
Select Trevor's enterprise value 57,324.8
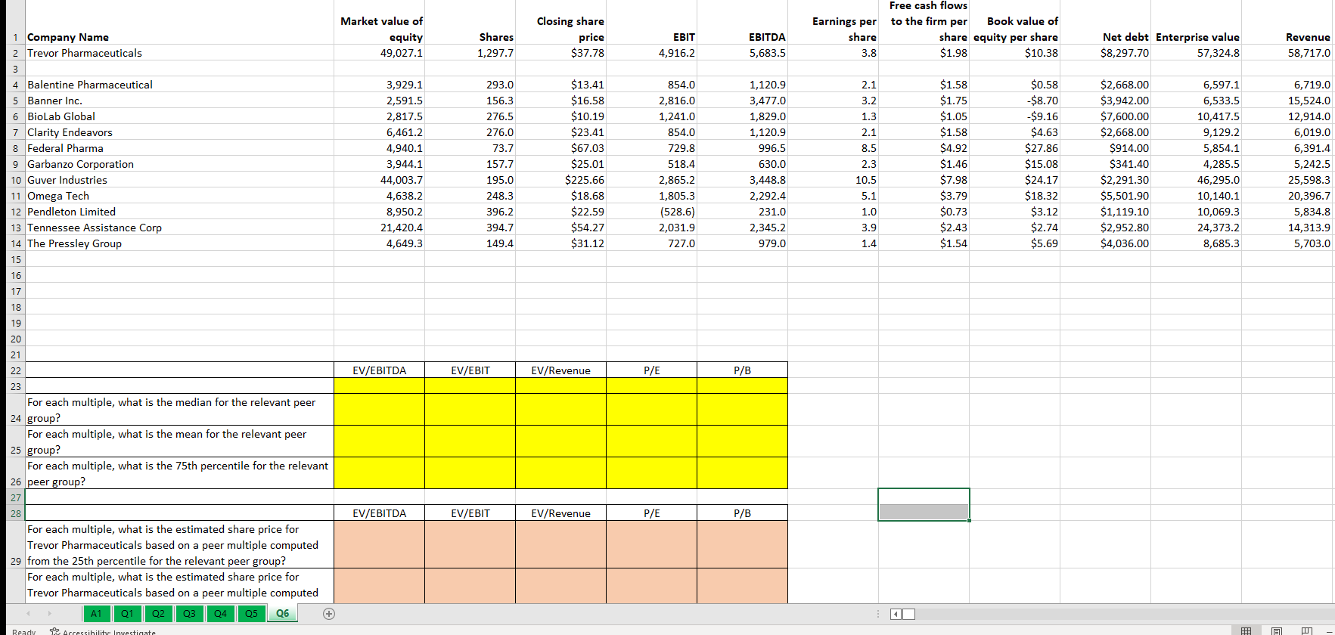(1196, 53)
